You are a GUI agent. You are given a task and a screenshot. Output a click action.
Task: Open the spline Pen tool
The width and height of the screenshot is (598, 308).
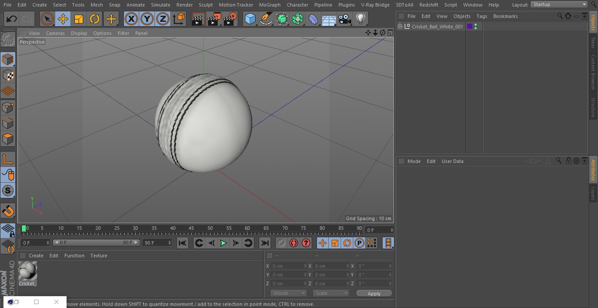266,19
